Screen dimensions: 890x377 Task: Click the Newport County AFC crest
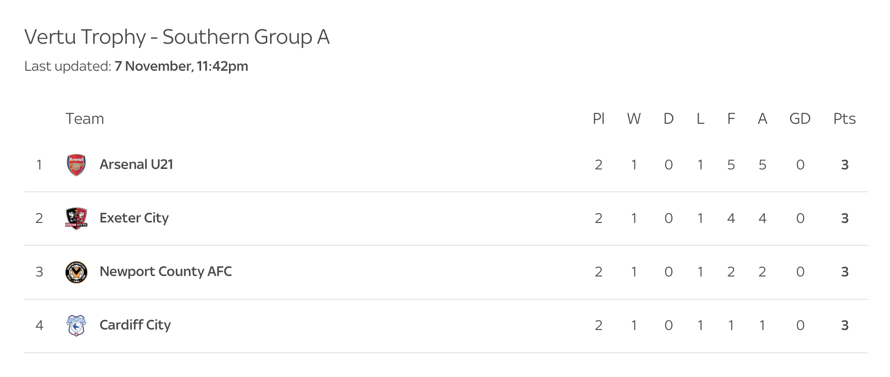point(76,272)
